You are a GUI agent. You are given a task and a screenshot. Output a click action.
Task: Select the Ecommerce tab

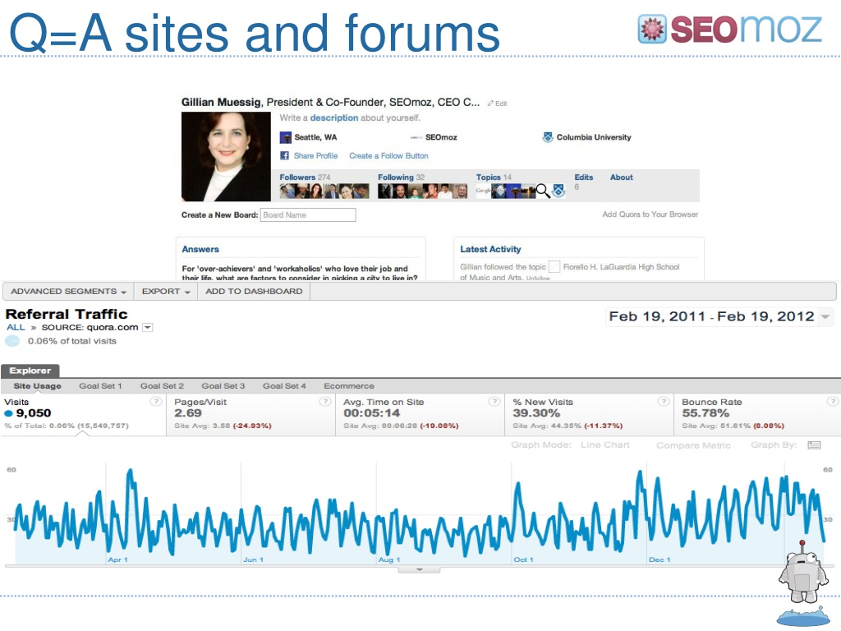(x=348, y=386)
